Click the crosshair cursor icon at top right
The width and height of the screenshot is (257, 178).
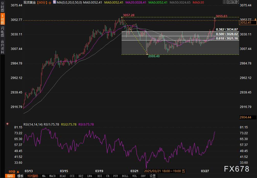pyautogui.click(x=225, y=2)
